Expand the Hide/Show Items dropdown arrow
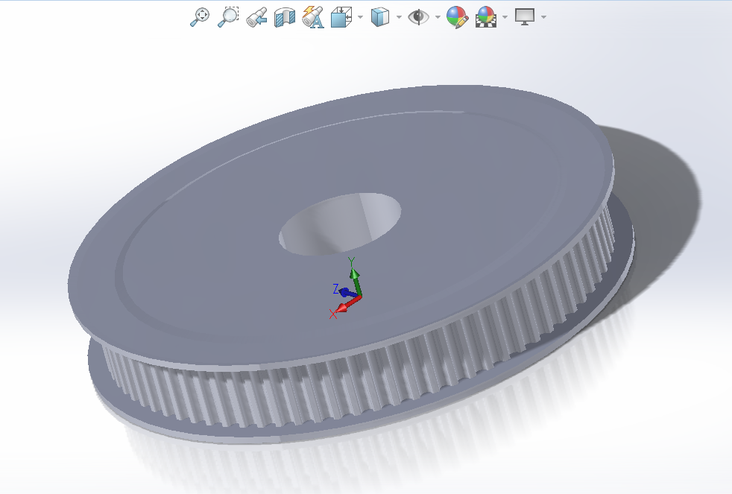 pos(438,17)
